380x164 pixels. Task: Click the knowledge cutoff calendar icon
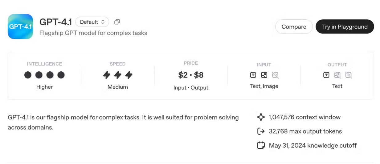(261, 145)
